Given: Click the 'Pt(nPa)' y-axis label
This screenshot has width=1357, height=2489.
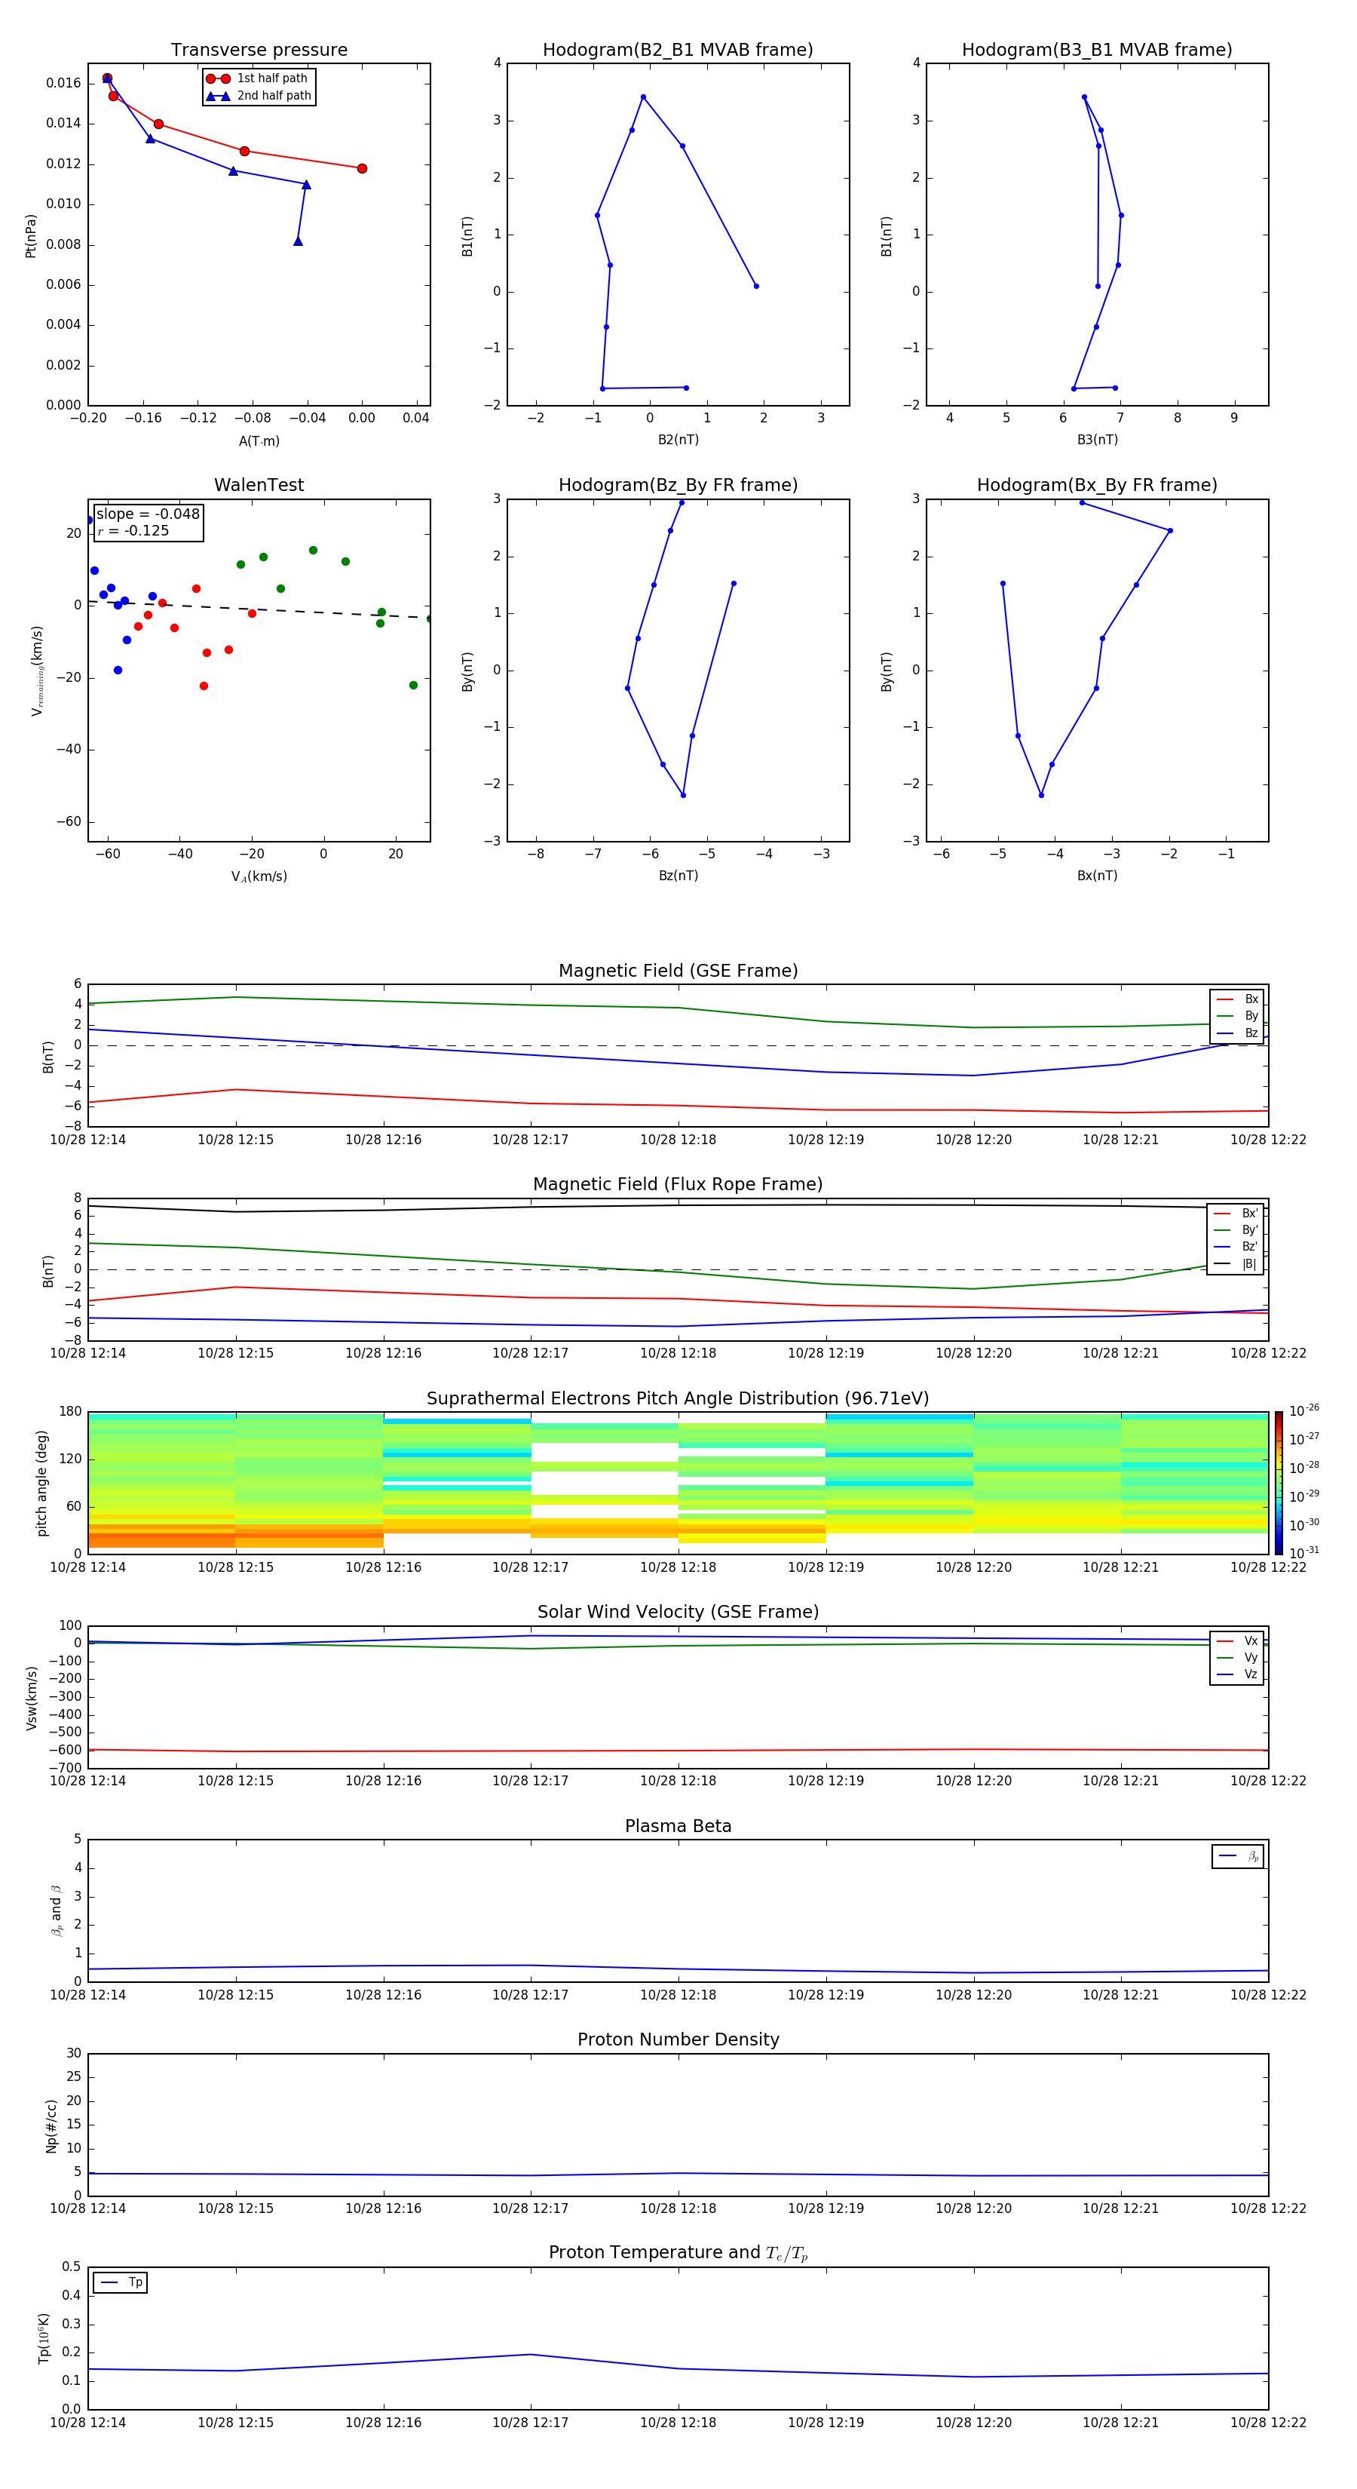Looking at the screenshot, I should [31, 235].
